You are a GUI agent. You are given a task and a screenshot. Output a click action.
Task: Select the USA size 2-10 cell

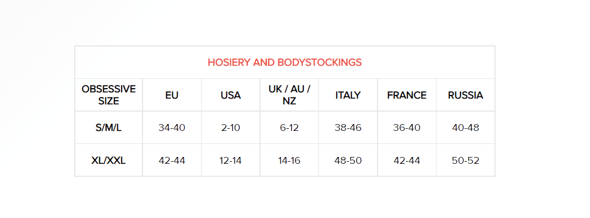[x=230, y=128]
